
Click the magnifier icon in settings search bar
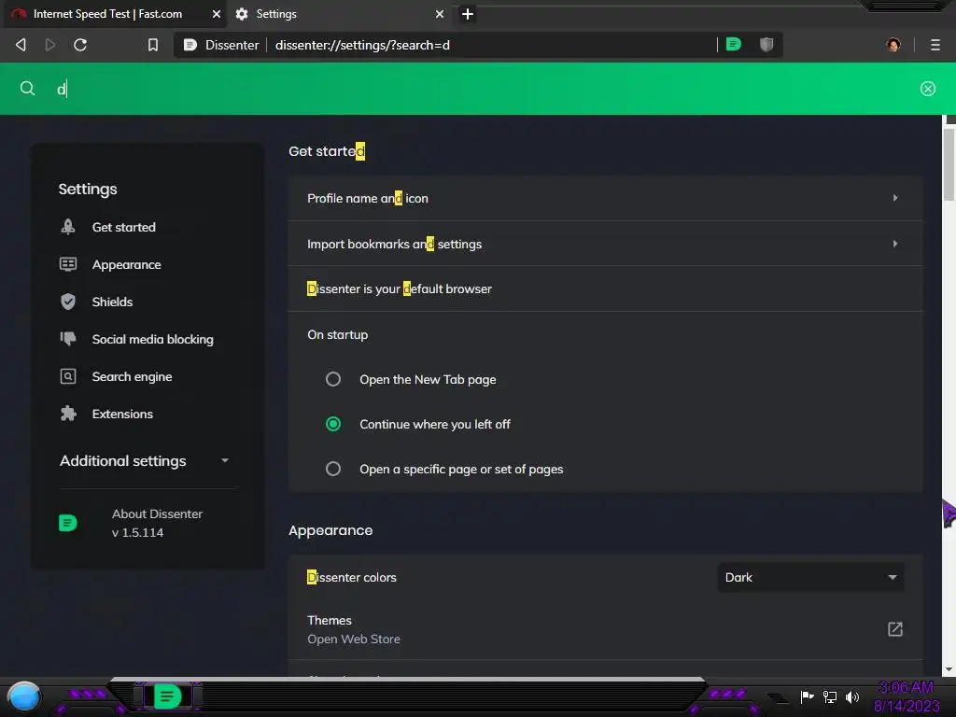coord(27,89)
